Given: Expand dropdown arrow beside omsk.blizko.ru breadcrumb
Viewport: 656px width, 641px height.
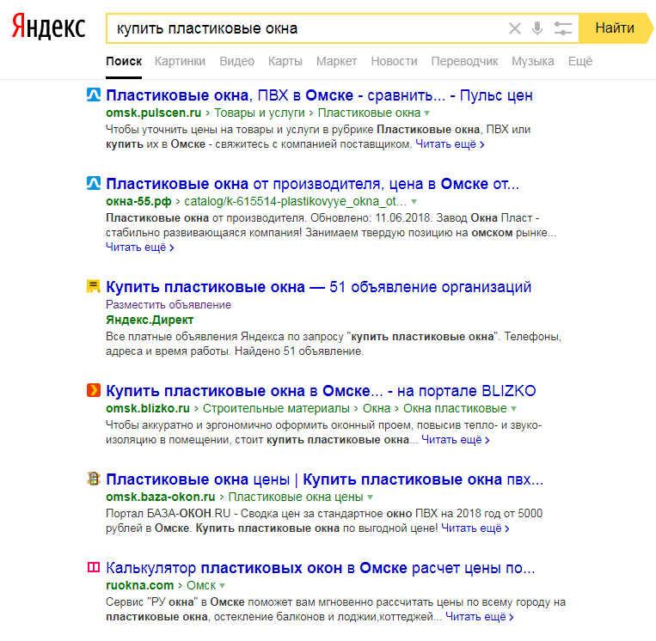Looking at the screenshot, I should click(x=514, y=409).
